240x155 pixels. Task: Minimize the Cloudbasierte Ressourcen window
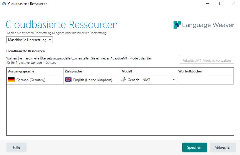pos(208,3)
